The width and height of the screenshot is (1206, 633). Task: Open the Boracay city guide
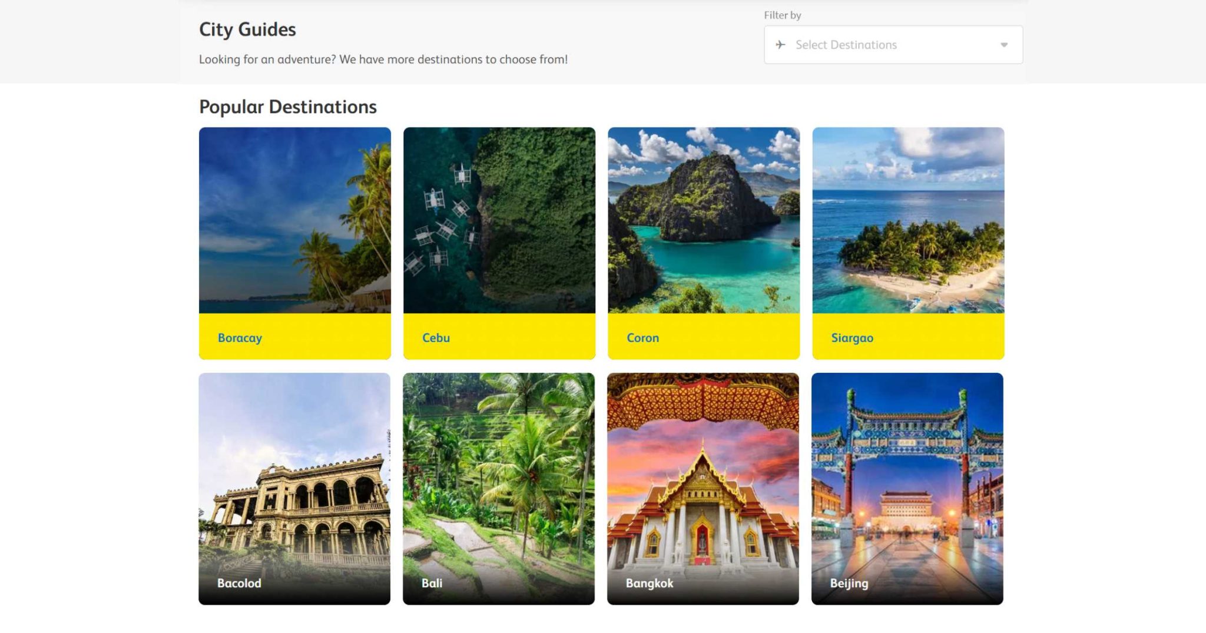(239, 337)
